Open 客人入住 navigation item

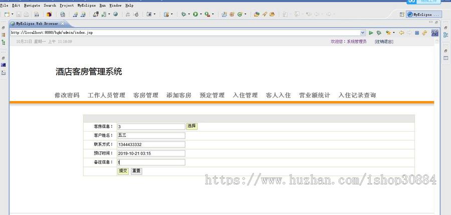click(279, 95)
